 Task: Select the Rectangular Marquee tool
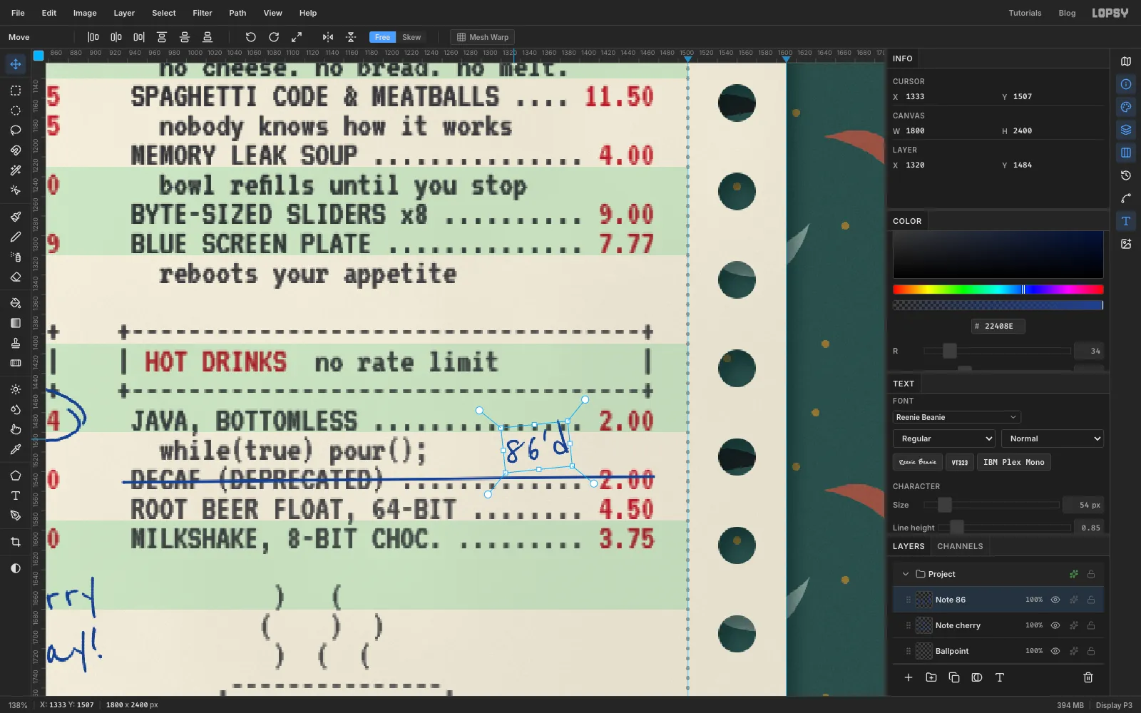click(x=16, y=91)
